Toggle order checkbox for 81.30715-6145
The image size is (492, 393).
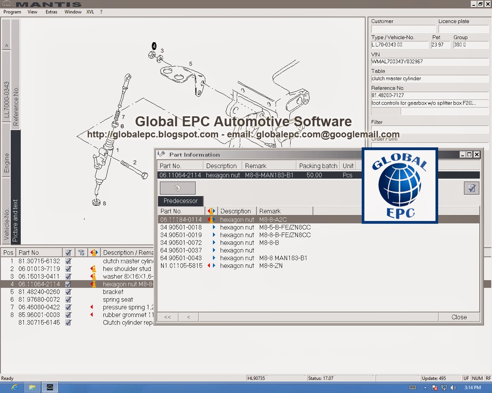[x=68, y=322]
